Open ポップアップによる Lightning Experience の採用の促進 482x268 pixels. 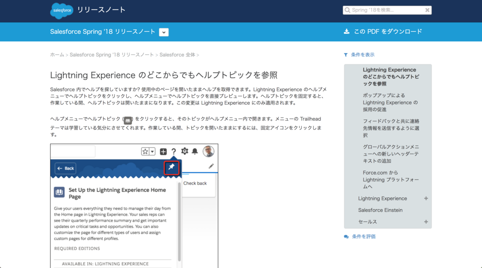click(x=390, y=102)
